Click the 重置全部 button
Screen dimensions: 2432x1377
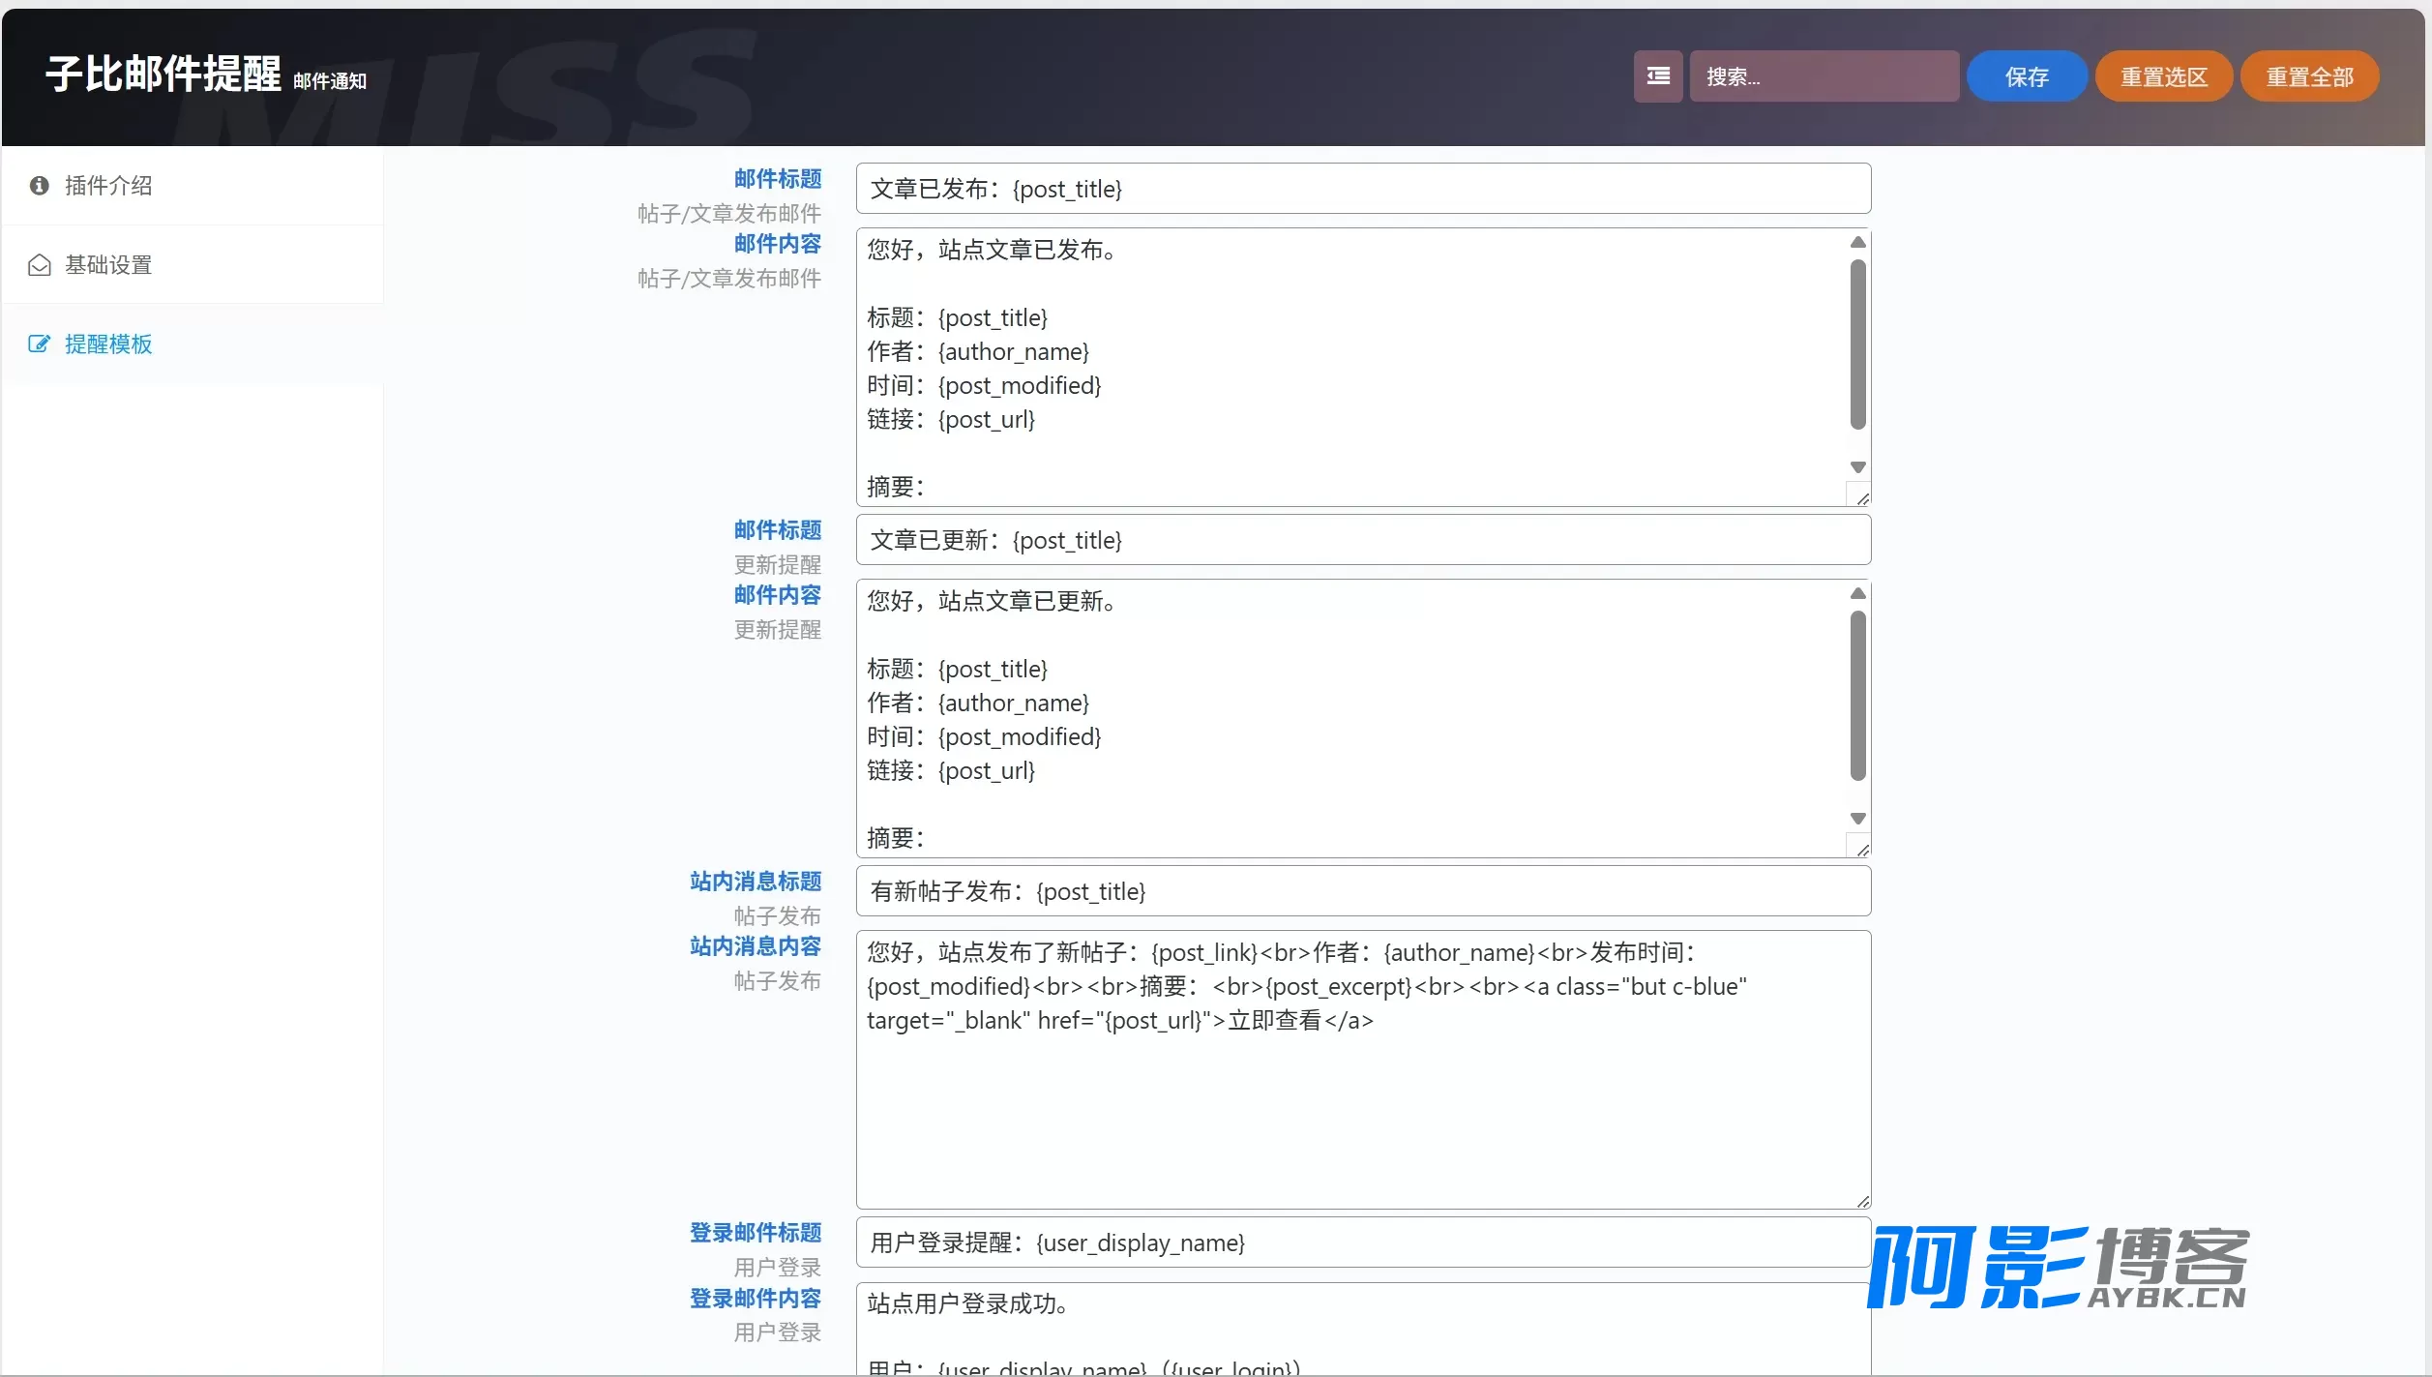pos(2309,76)
